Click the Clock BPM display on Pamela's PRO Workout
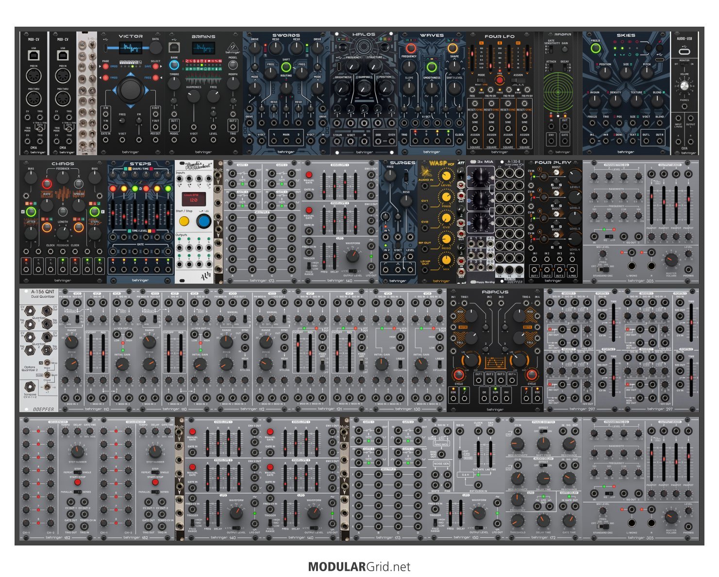719x577 pixels. pyautogui.click(x=193, y=198)
